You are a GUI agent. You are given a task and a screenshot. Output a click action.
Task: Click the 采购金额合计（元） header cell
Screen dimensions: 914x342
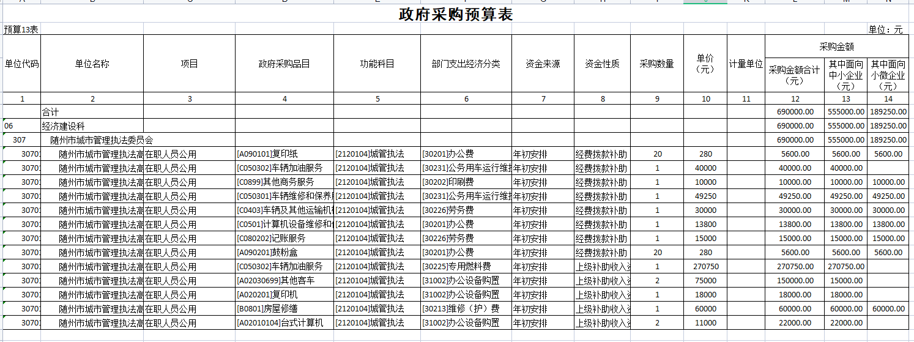tap(795, 75)
